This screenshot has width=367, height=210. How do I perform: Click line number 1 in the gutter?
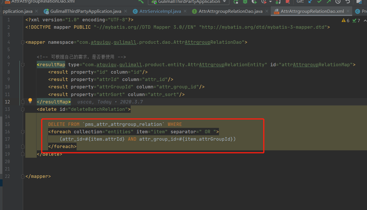click(9, 20)
